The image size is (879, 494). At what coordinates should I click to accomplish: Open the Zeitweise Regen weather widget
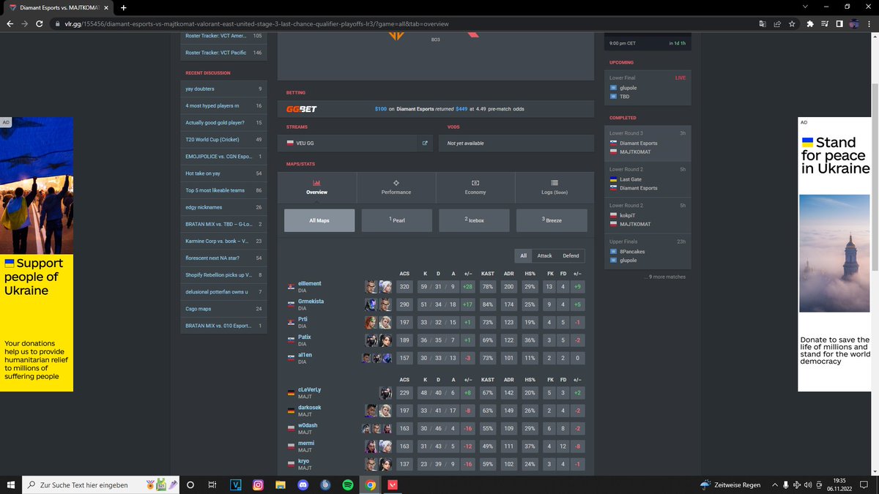point(730,484)
